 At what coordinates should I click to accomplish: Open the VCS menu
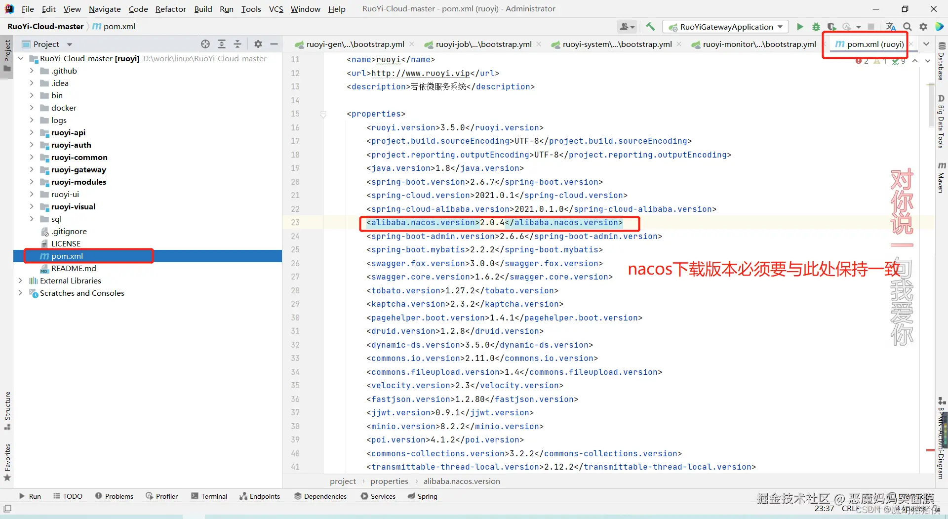coord(276,9)
